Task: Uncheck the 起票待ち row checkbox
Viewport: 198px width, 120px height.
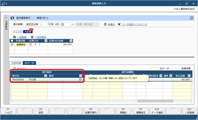Action: (x=12, y=44)
